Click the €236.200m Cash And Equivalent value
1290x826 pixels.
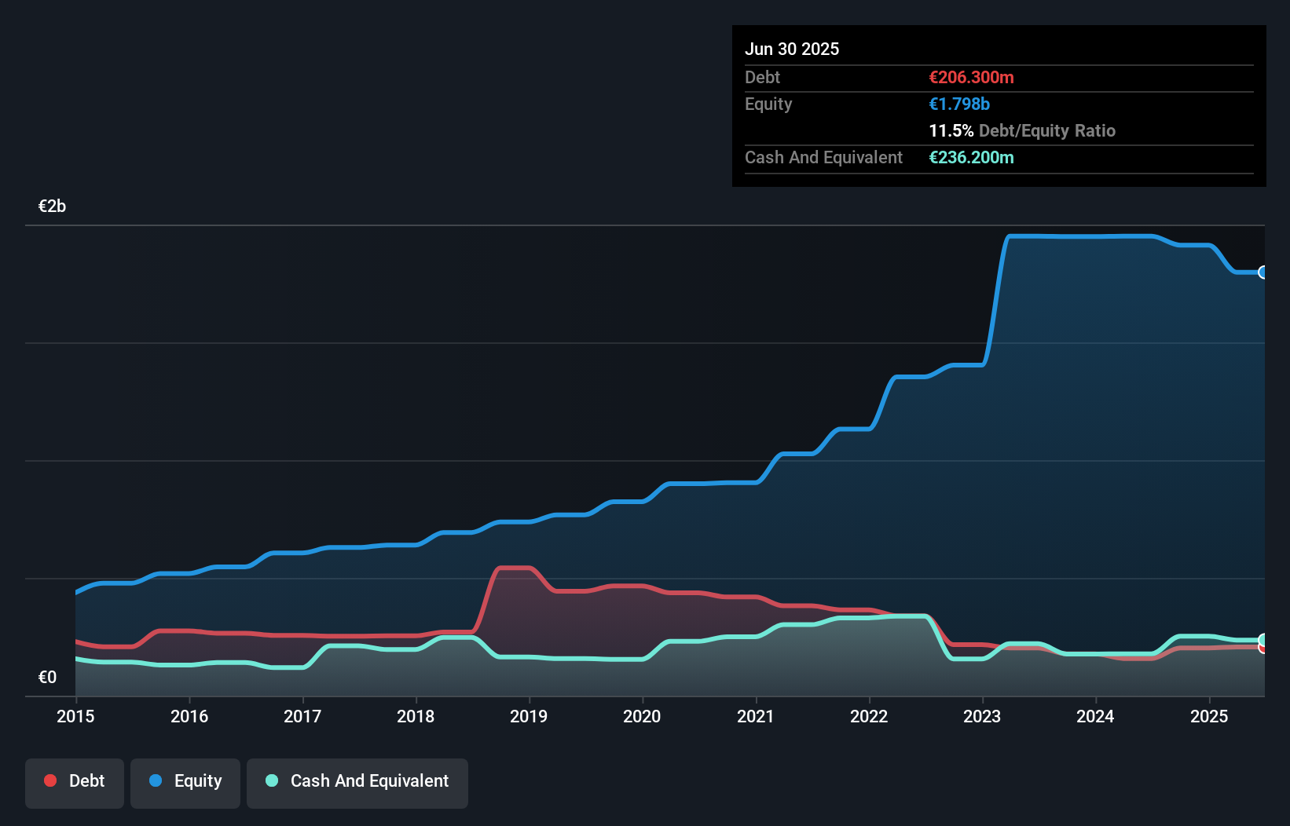pyautogui.click(x=971, y=157)
